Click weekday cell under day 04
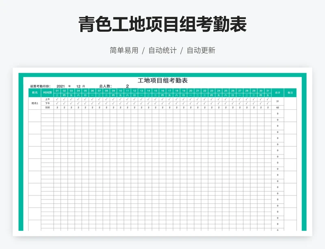Viewport: 325px width, 249px height. [x=78, y=95]
